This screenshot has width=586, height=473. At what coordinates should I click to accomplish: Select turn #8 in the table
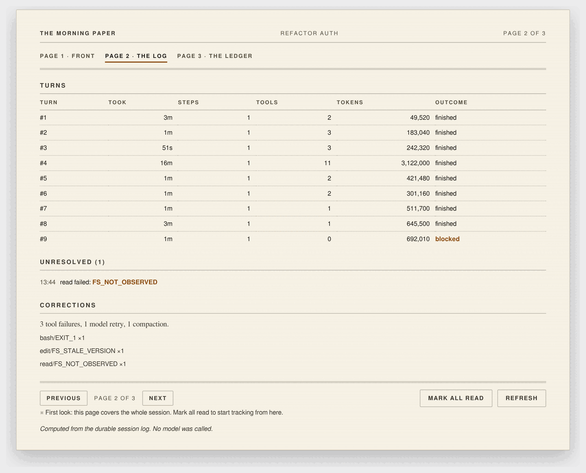(x=293, y=224)
